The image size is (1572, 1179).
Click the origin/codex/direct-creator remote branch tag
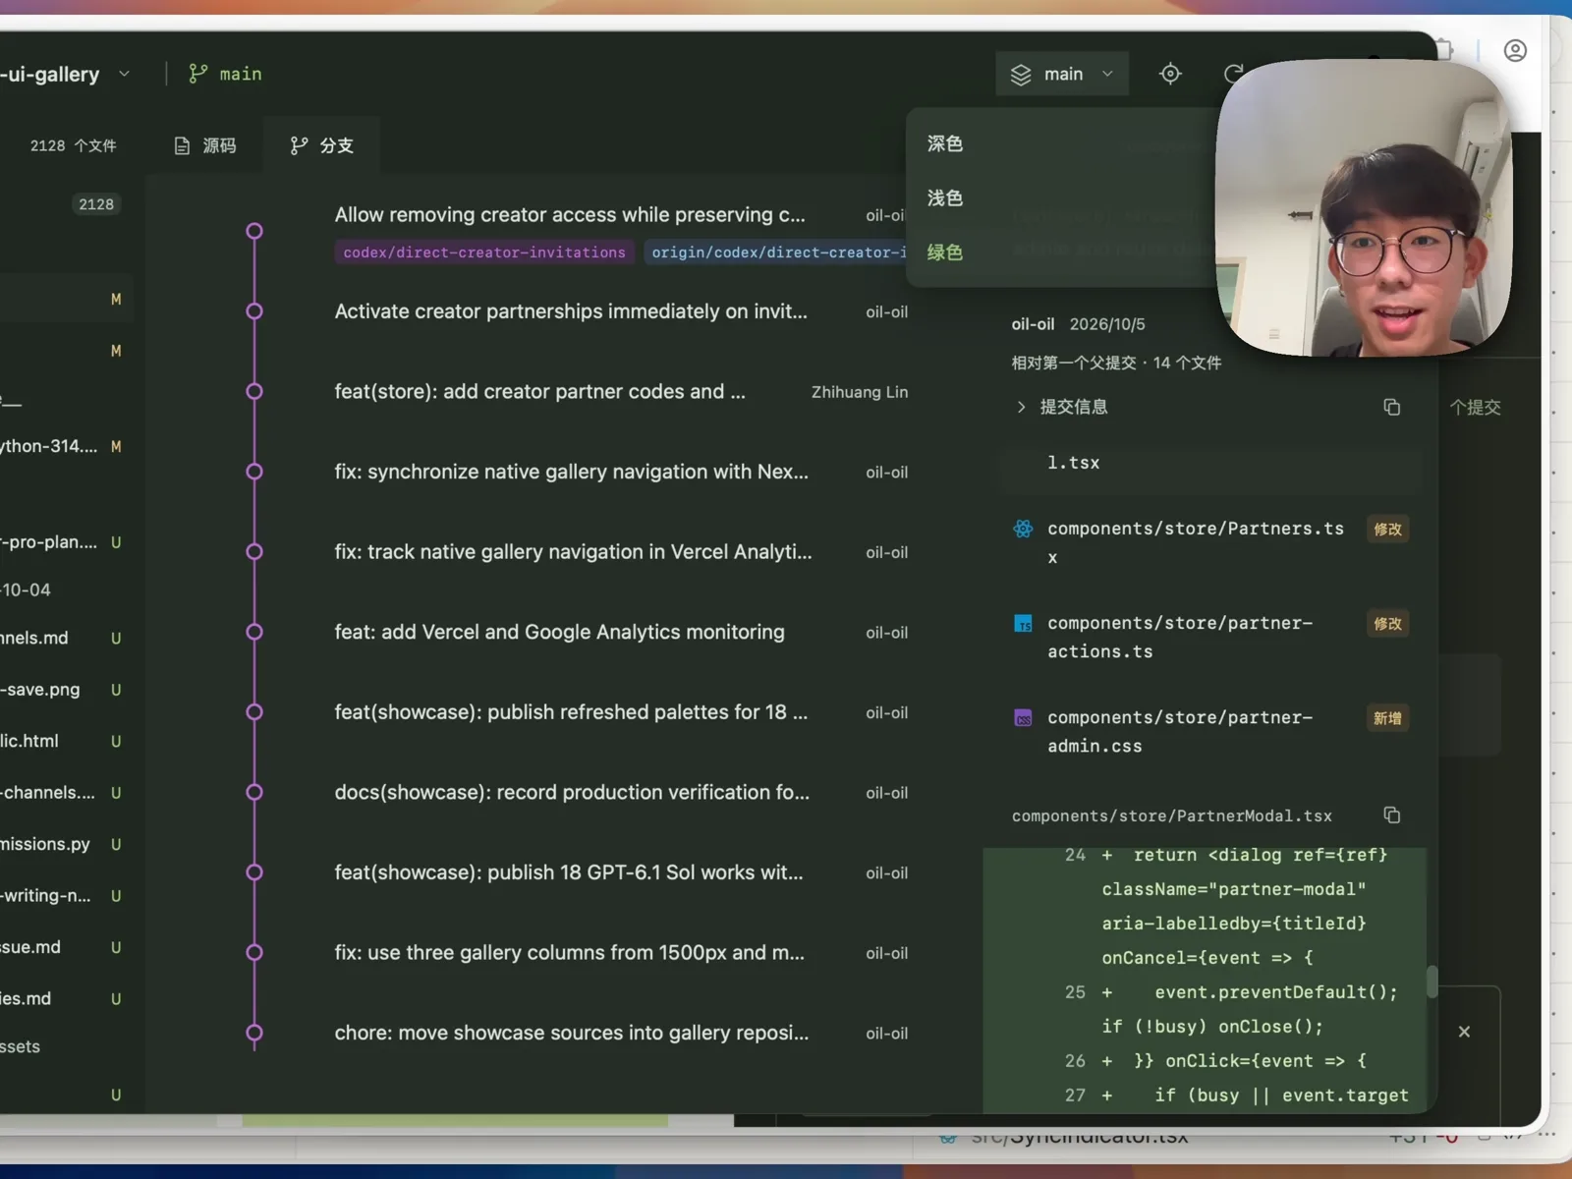776,253
